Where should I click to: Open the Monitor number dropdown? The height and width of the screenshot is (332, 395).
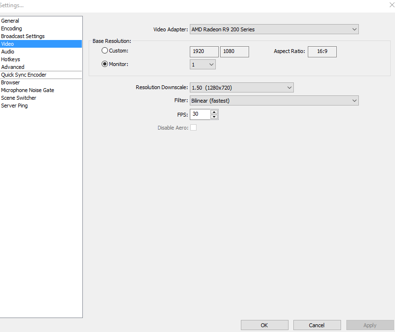202,64
